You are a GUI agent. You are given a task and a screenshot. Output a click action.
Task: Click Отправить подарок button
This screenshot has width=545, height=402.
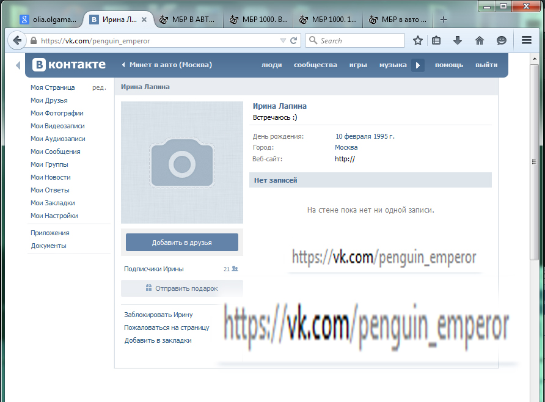pyautogui.click(x=182, y=288)
